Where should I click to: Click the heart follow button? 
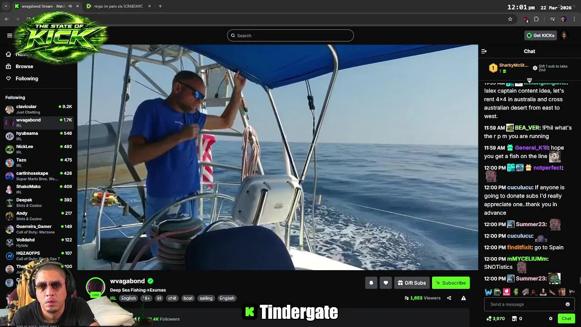[386, 283]
